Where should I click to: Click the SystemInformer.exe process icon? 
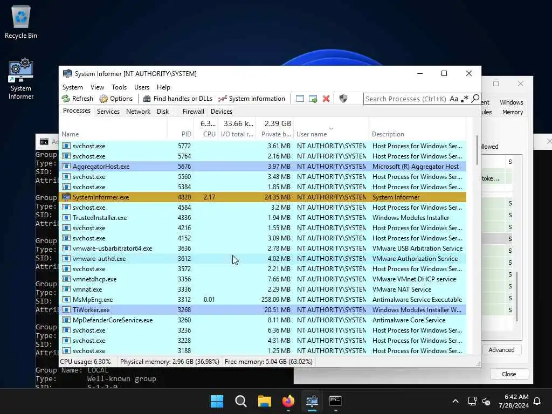tap(66, 197)
